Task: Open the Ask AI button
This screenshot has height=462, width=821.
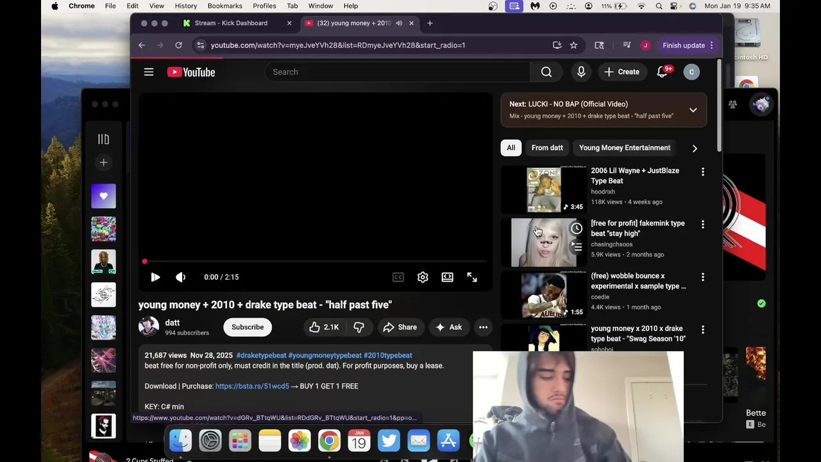Action: (x=448, y=327)
